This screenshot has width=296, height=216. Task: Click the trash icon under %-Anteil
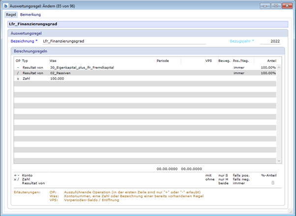pos(268,182)
